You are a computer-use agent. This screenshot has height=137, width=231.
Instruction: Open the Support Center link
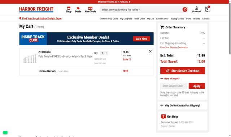pos(168,126)
